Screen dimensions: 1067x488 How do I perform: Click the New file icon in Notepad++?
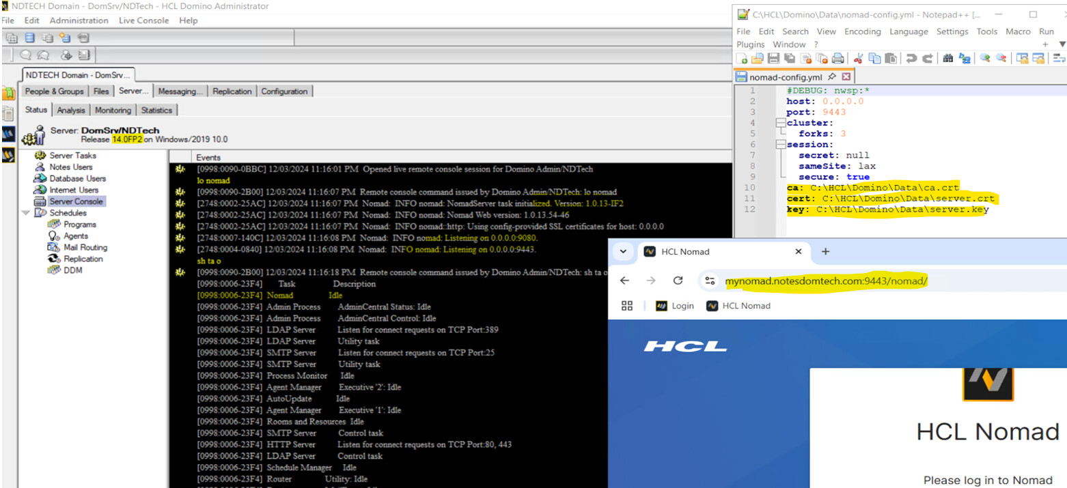pos(741,58)
